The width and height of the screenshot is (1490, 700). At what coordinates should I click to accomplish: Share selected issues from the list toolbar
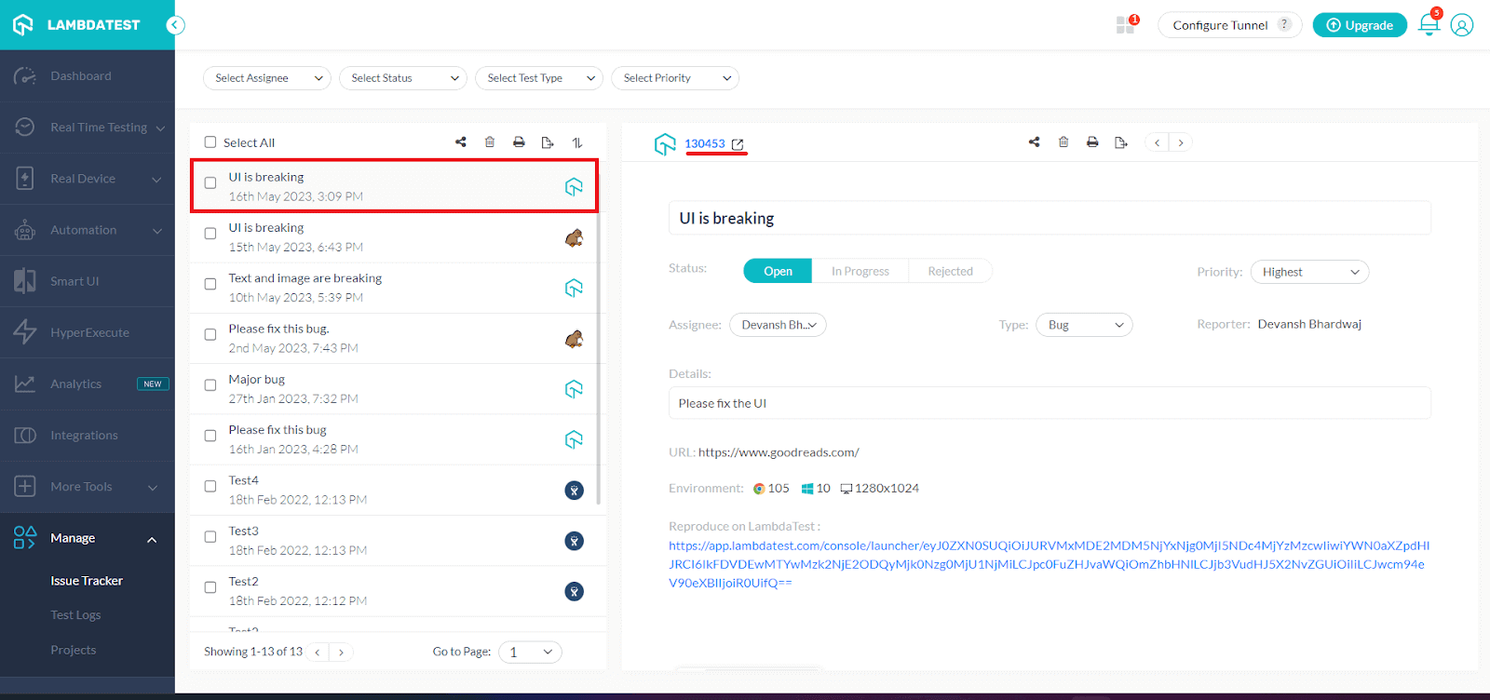click(460, 142)
